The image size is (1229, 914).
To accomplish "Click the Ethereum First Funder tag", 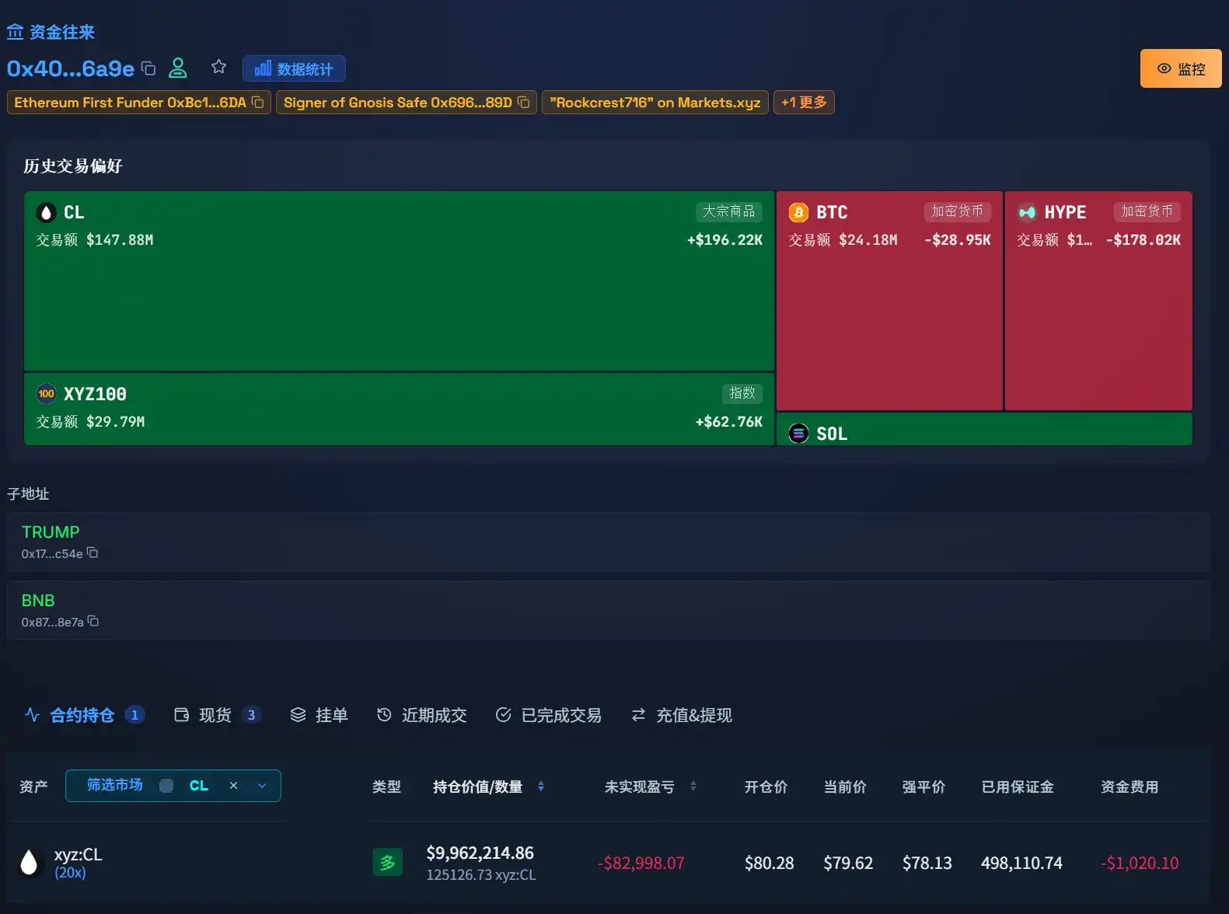I will (x=139, y=103).
